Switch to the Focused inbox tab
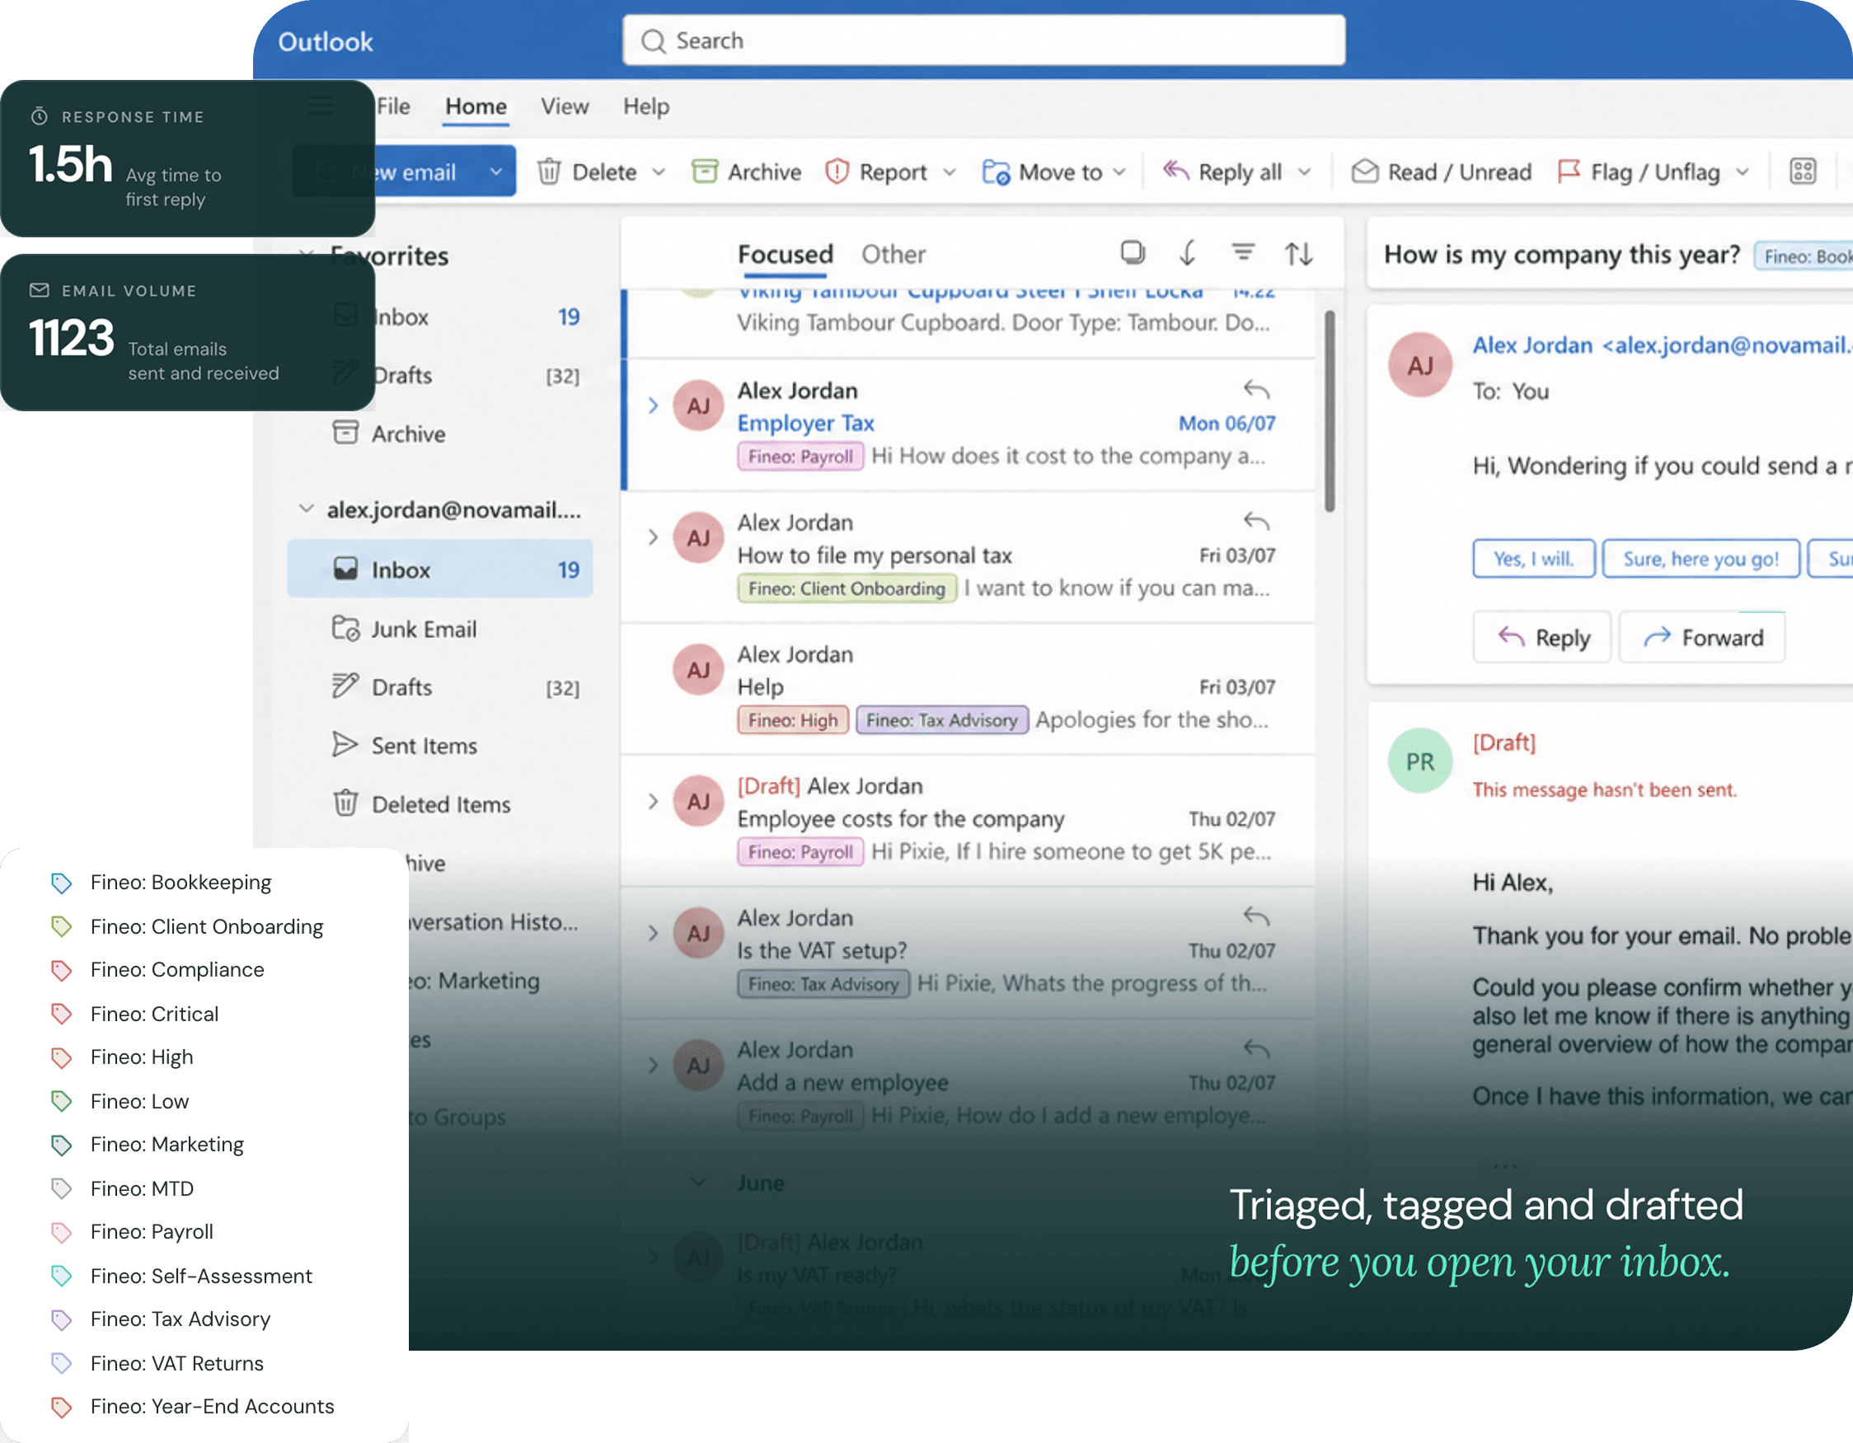 pos(785,255)
